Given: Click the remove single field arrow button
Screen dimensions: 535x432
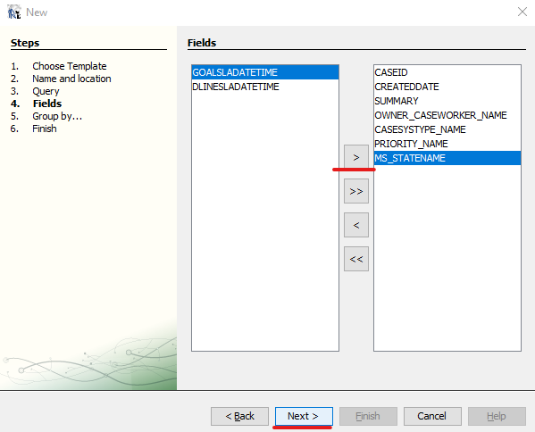Looking at the screenshot, I should (x=355, y=225).
